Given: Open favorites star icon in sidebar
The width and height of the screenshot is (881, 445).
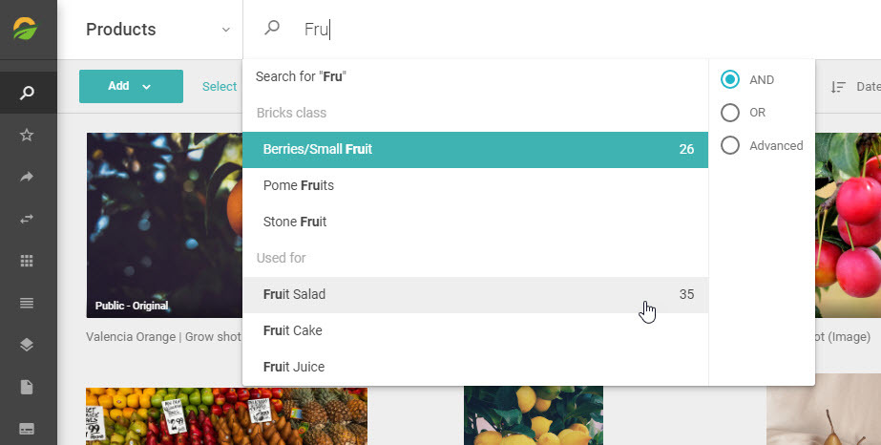Looking at the screenshot, I should tap(27, 135).
